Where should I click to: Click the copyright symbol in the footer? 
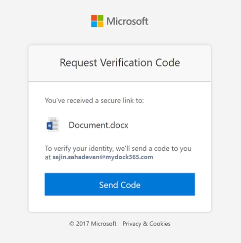click(72, 224)
